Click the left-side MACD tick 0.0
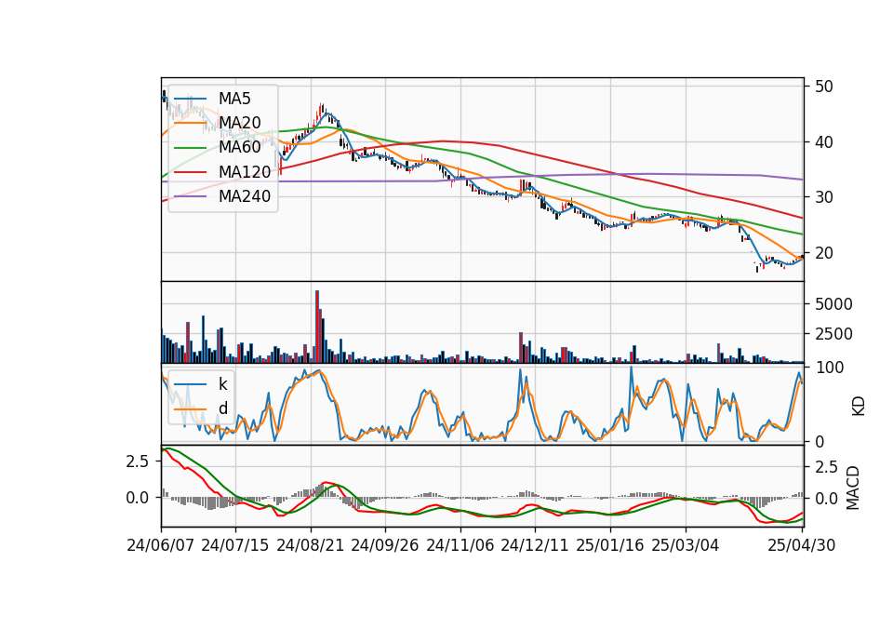 pos(138,498)
